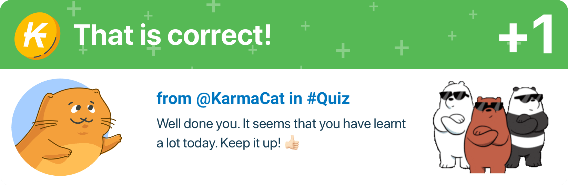
Task: Click the word "from" in the blue line
Action: click(x=174, y=99)
